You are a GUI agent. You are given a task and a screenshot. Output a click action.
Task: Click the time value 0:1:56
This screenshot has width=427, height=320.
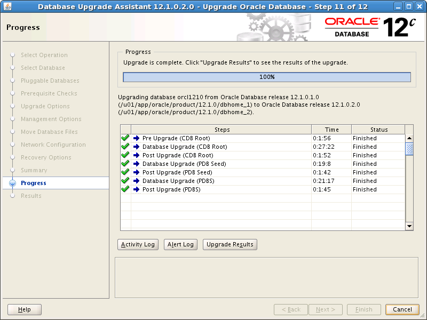(322, 138)
